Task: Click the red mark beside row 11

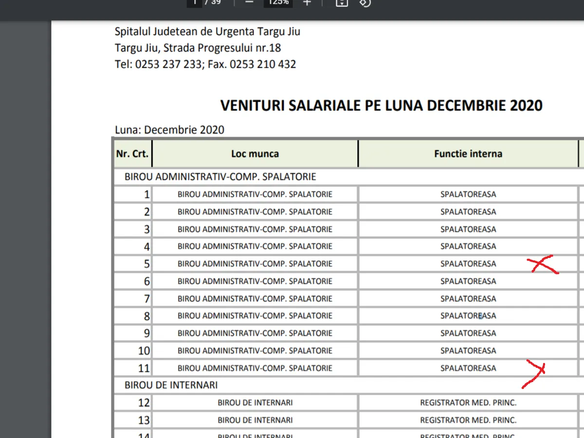Action: [x=535, y=372]
